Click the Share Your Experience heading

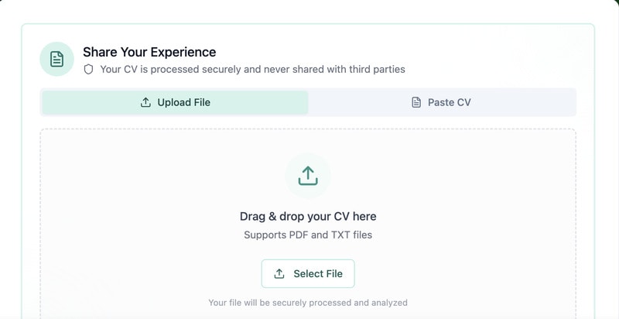[149, 52]
